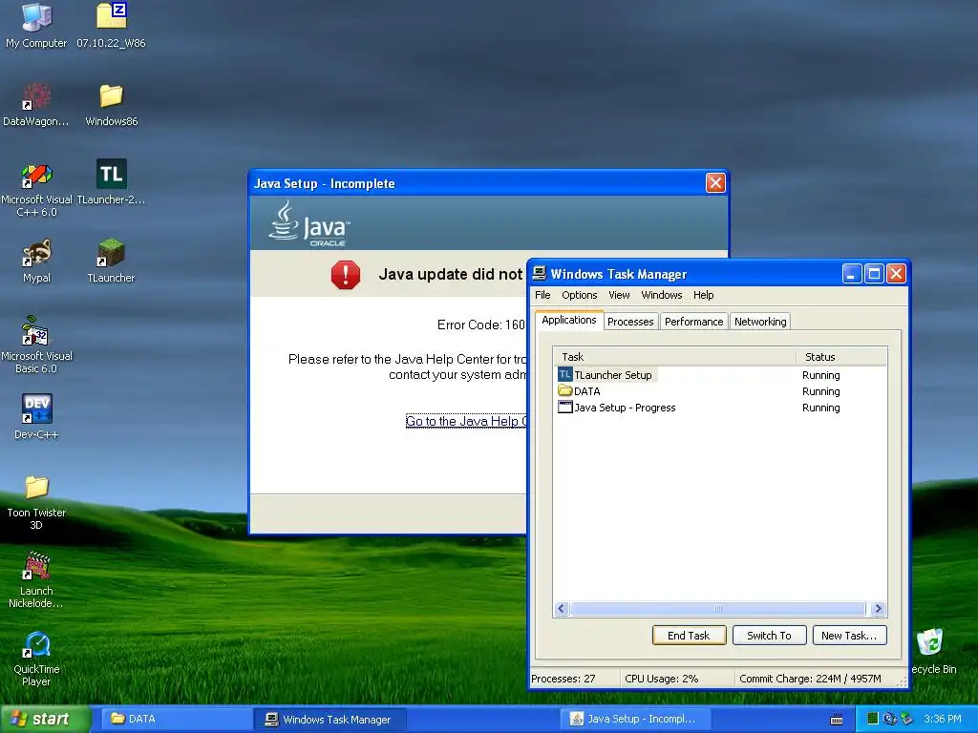
Task: Click the Error Code text in Java Setup
Action: (481, 325)
